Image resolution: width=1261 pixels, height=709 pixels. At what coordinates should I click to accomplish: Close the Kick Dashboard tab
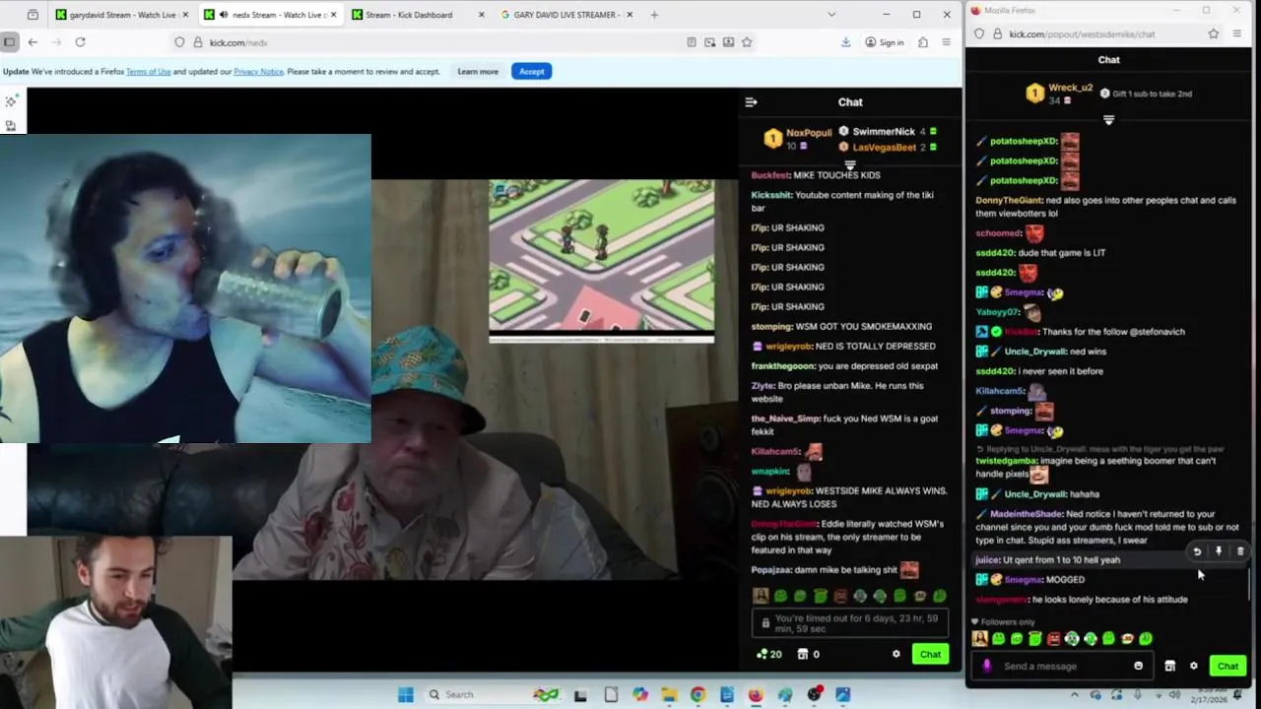tap(481, 15)
